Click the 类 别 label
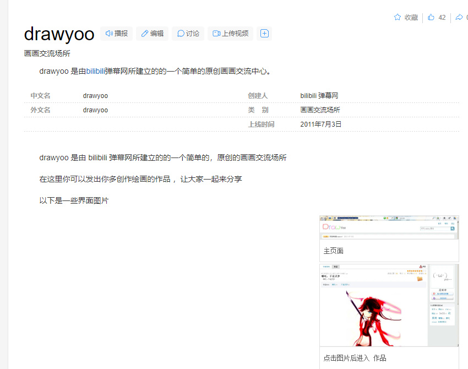Viewport: 468px width, 369px height. pyautogui.click(x=258, y=110)
